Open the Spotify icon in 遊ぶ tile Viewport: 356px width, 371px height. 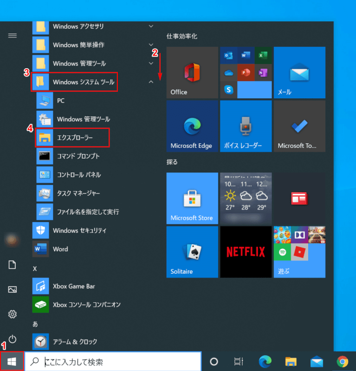(x=282, y=252)
